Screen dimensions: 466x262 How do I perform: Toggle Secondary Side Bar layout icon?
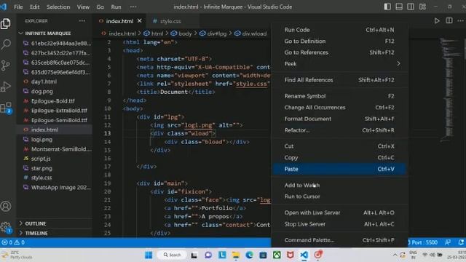pos(411,7)
